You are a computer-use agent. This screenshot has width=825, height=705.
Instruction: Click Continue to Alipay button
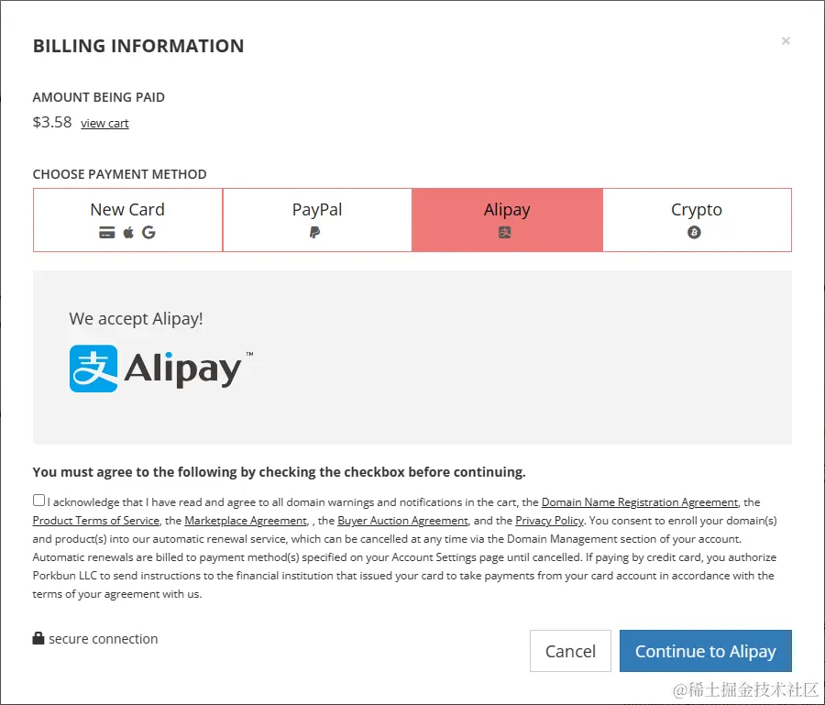tap(706, 651)
